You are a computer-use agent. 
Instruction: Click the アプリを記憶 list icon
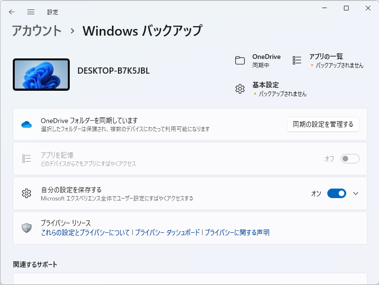(x=27, y=159)
